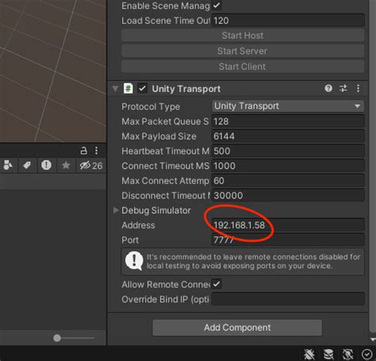This screenshot has height=361, width=376.
Task: Click the Connect Timeout MS field 1000
Action: tap(288, 166)
